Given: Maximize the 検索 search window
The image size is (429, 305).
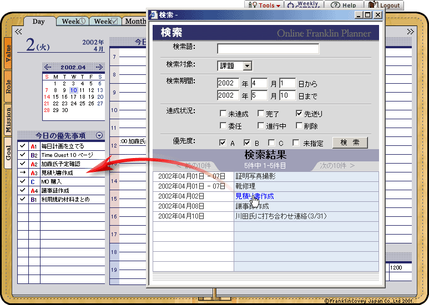Looking at the screenshot, I should [368, 15].
